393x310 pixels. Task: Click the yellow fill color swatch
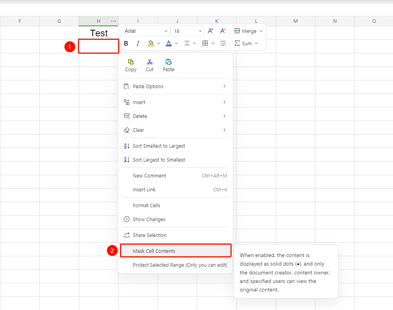[151, 43]
